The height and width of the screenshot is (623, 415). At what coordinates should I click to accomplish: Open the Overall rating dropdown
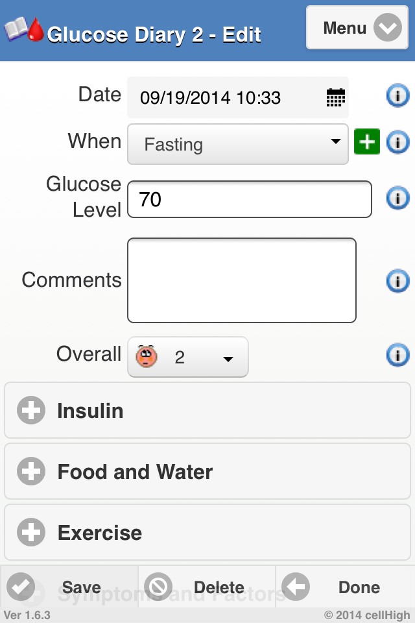point(188,357)
